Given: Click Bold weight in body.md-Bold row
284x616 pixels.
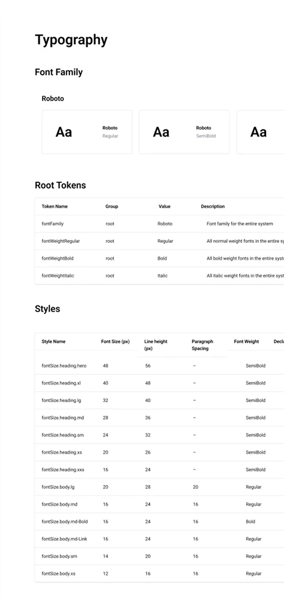Looking at the screenshot, I should pyautogui.click(x=250, y=522).
